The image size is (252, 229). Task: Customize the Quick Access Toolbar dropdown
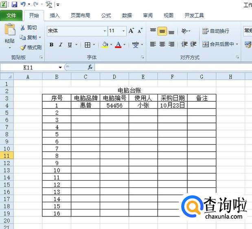[58, 5]
